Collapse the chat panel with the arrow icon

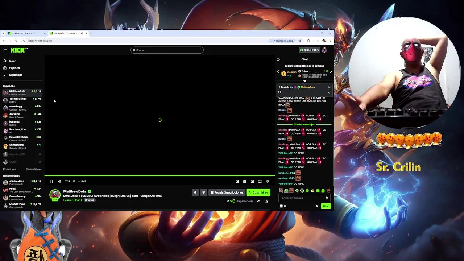[278, 59]
